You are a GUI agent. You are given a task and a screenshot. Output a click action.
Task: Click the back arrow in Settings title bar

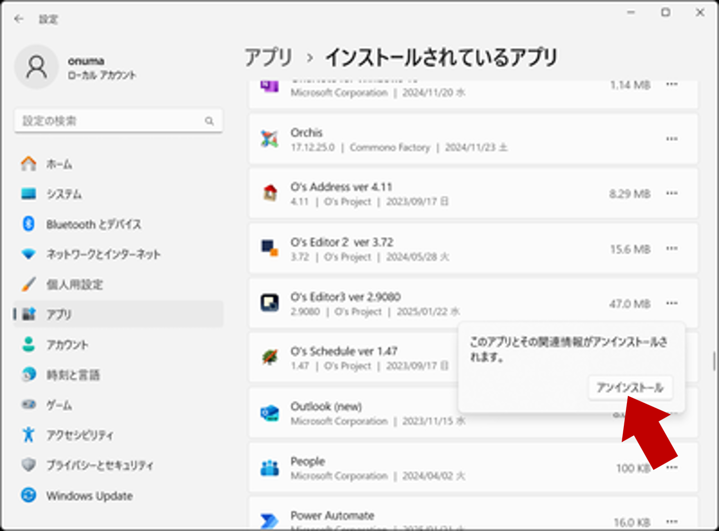19,19
